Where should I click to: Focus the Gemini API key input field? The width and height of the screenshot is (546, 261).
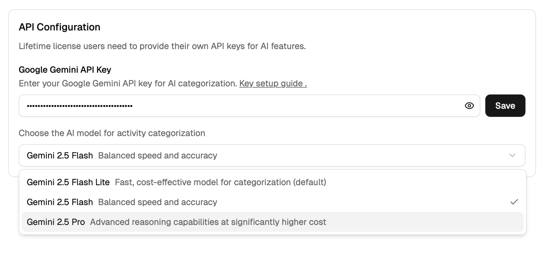pos(243,106)
